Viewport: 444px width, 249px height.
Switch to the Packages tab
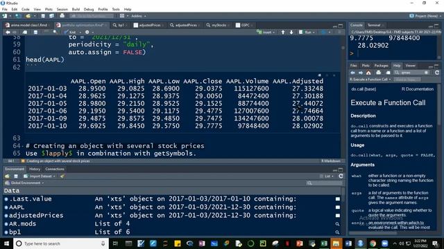coord(381,66)
